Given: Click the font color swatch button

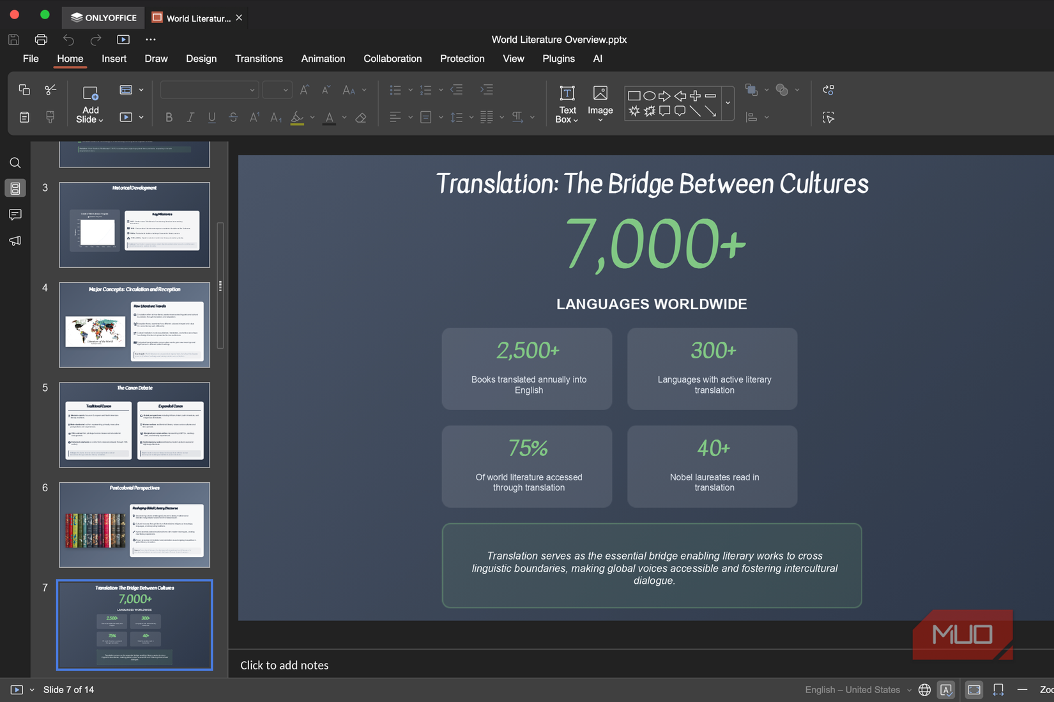Looking at the screenshot, I should pyautogui.click(x=330, y=118).
